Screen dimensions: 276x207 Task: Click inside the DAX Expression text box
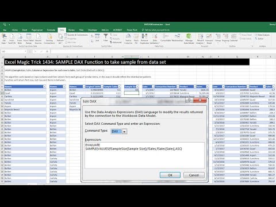pyautogui.click(x=144, y=155)
